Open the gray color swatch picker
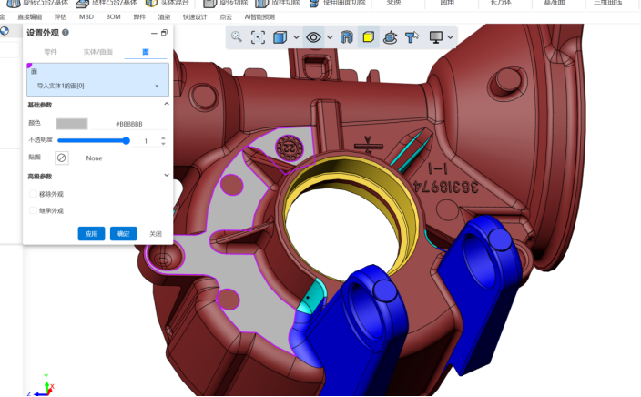This screenshot has width=641, height=397. (x=72, y=124)
